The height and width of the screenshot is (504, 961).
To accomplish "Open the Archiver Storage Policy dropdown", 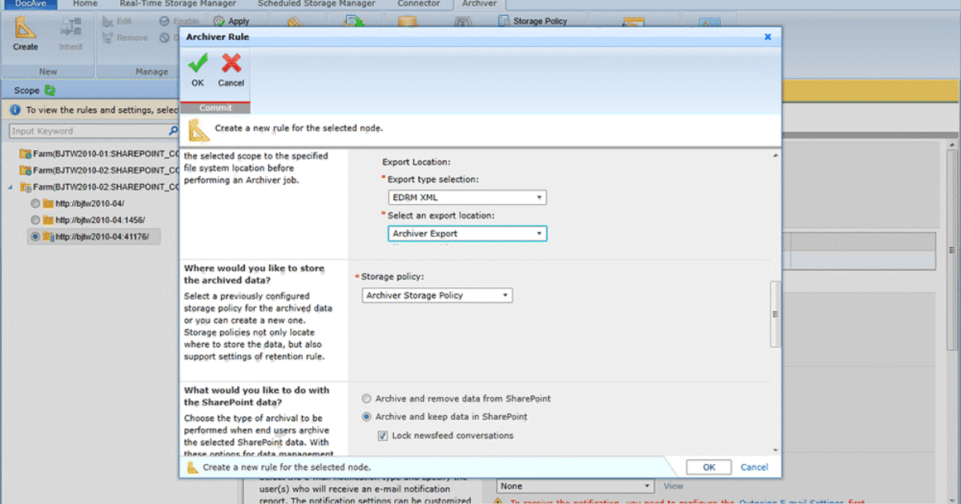I will coord(505,294).
